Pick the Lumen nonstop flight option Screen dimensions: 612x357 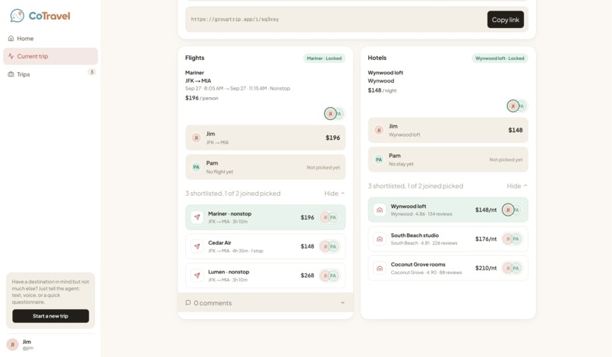tap(266, 276)
